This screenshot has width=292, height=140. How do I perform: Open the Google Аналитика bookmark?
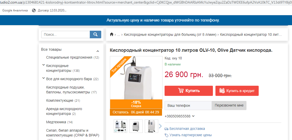point(15,10)
